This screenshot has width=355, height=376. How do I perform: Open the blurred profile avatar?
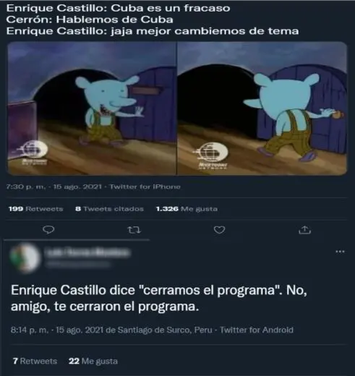click(25, 257)
